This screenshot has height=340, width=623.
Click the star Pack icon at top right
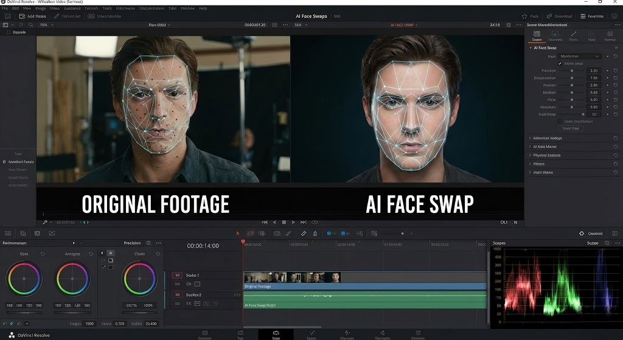(x=525, y=16)
